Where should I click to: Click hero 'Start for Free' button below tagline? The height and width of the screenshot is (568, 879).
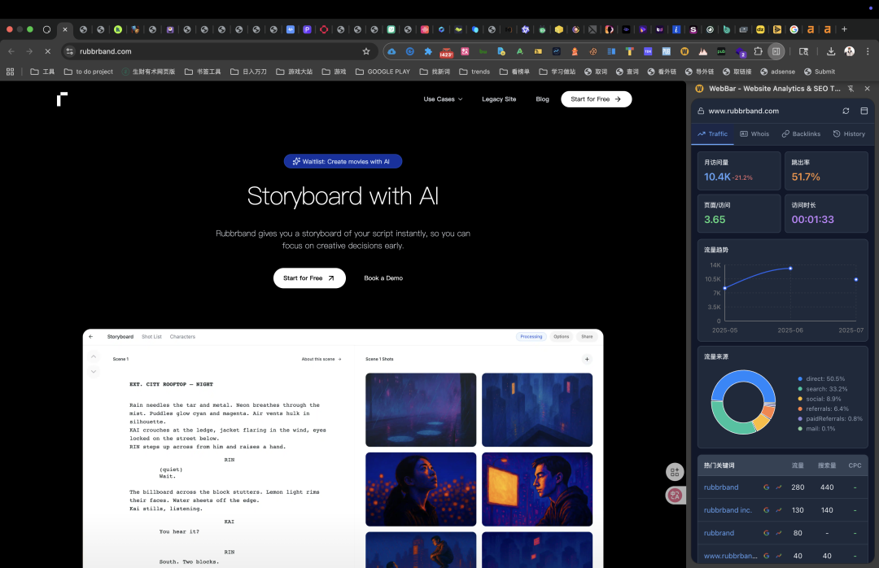click(x=309, y=278)
